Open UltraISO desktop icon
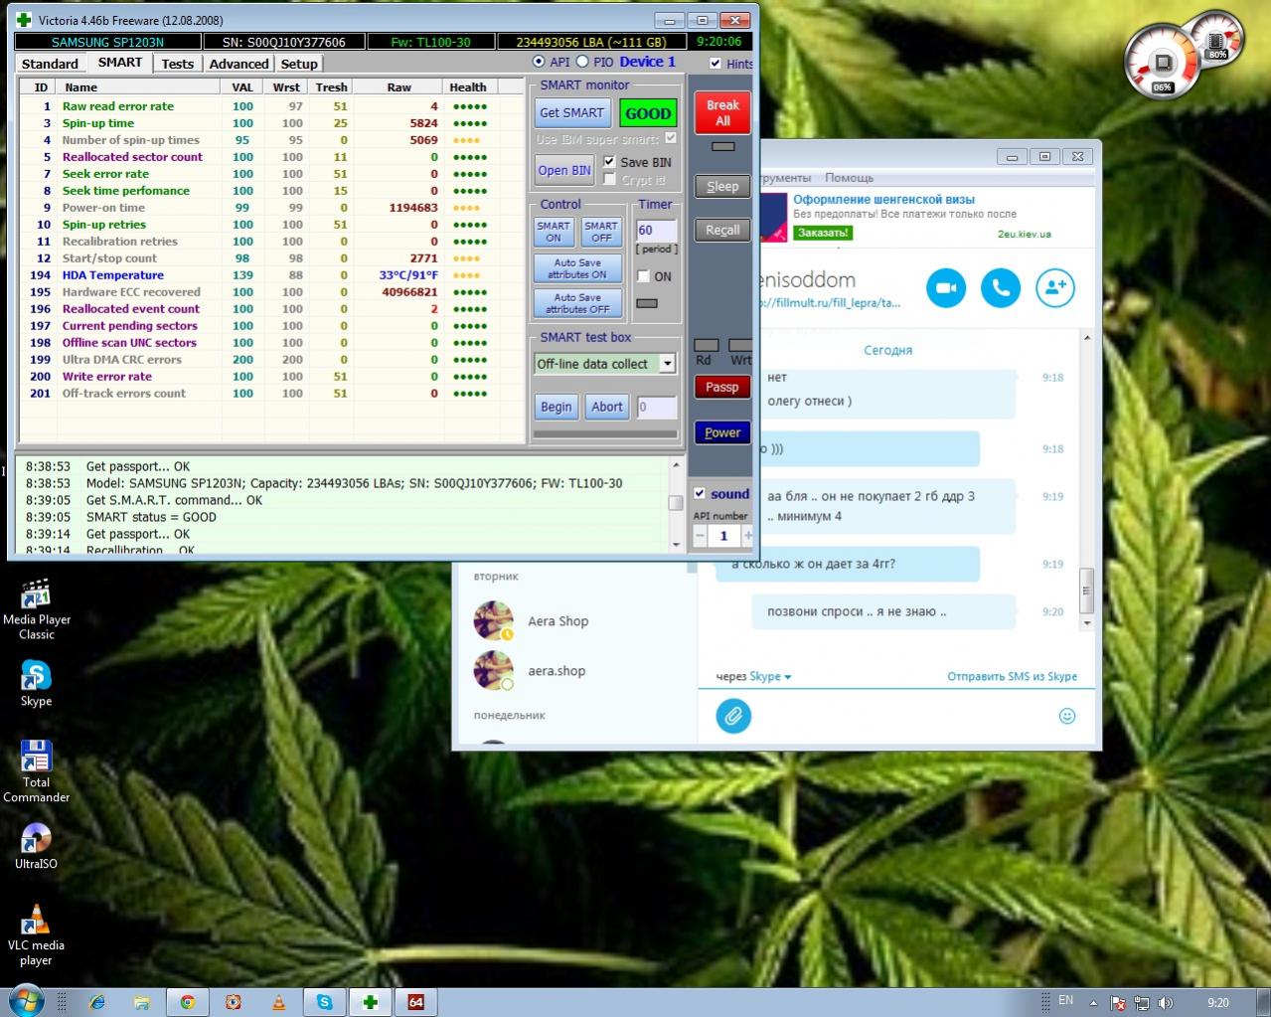Image resolution: width=1271 pixels, height=1017 pixels. click(37, 847)
